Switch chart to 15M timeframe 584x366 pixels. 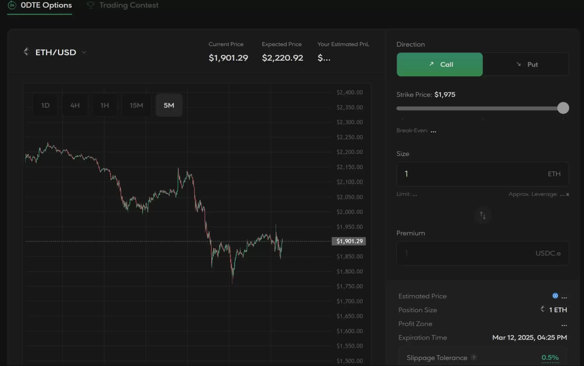[x=136, y=105]
